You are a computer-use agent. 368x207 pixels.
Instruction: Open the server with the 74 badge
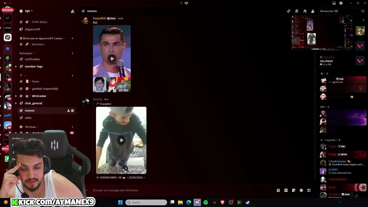click(x=8, y=106)
